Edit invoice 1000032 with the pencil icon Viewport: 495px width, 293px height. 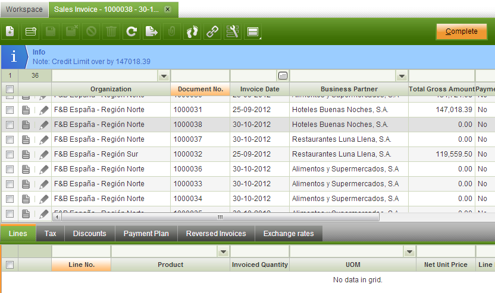point(44,154)
